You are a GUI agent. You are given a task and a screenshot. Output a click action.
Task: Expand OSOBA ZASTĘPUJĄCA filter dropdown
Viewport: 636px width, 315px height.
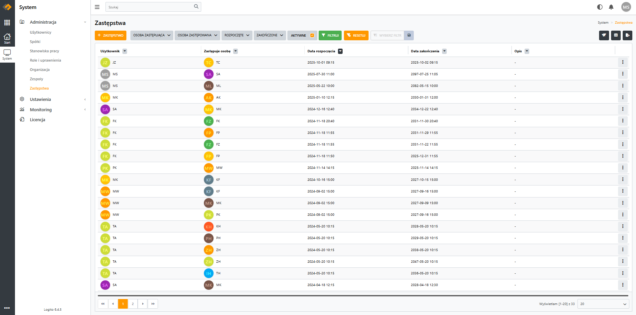click(152, 35)
